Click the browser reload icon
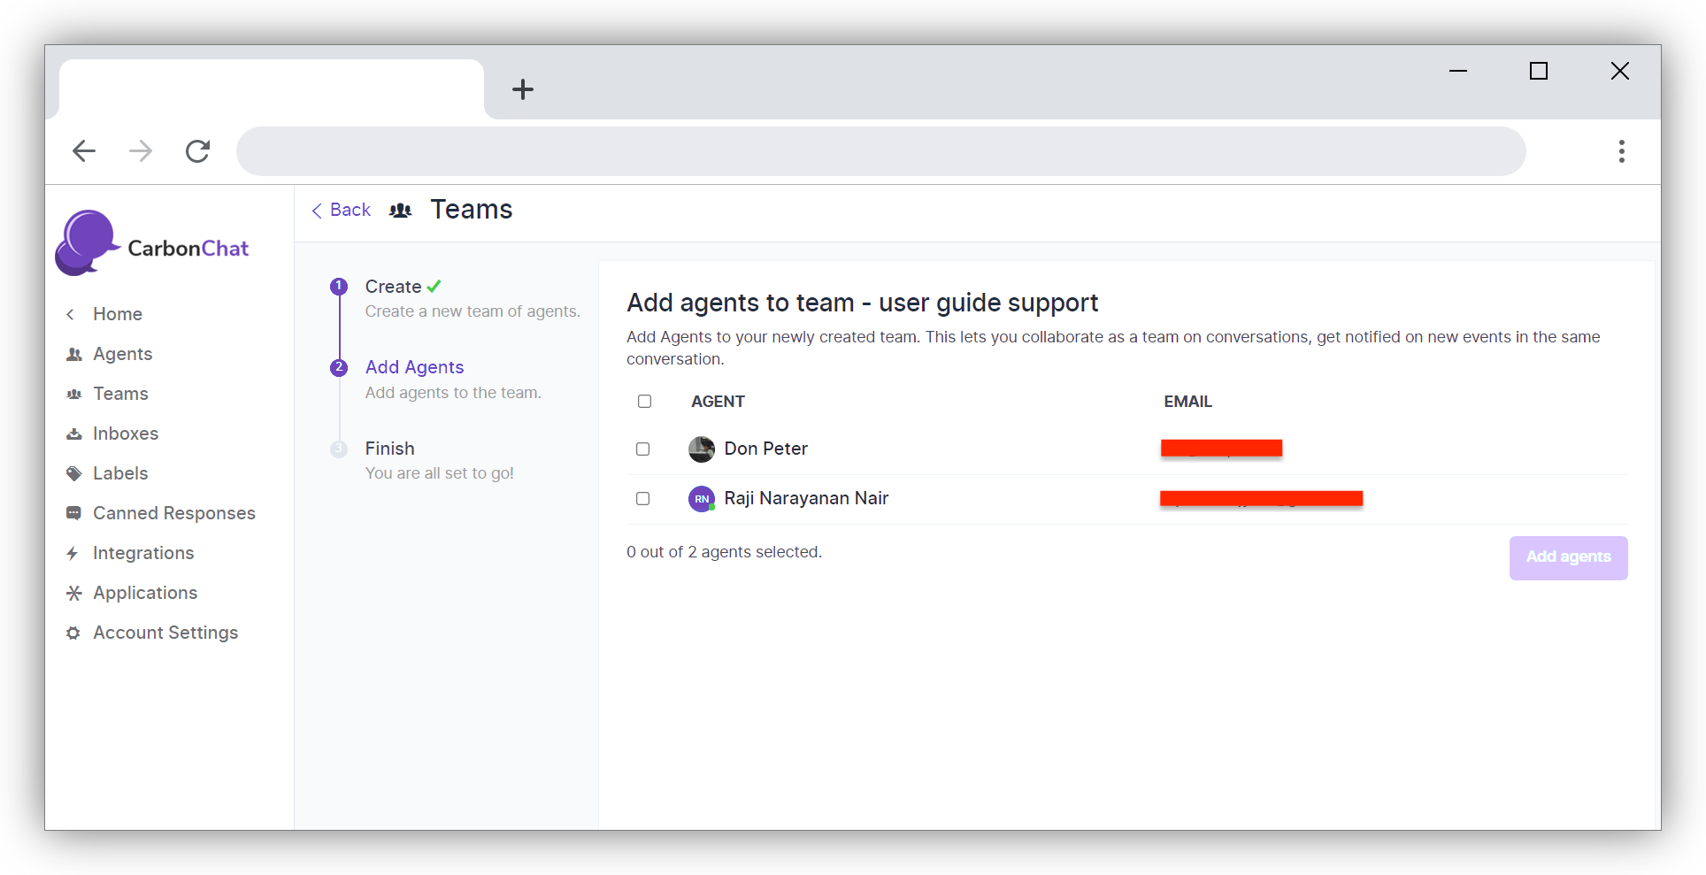This screenshot has height=875, width=1706. coord(197,151)
